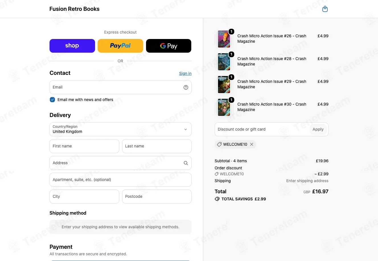Click the Subtotal £19.96 value
The height and width of the screenshot is (261, 378).
pos(322,161)
